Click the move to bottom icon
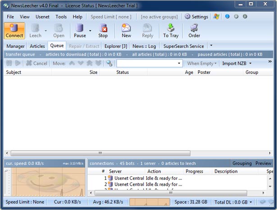277x210 pixels. pyautogui.click(x=98, y=63)
